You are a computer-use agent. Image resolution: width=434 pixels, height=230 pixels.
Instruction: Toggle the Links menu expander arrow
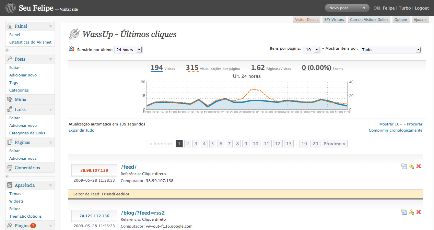tap(50, 109)
